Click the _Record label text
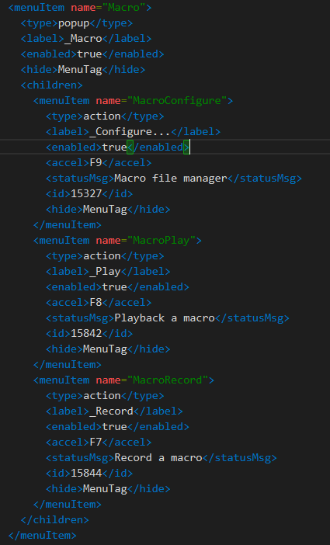 coord(111,411)
